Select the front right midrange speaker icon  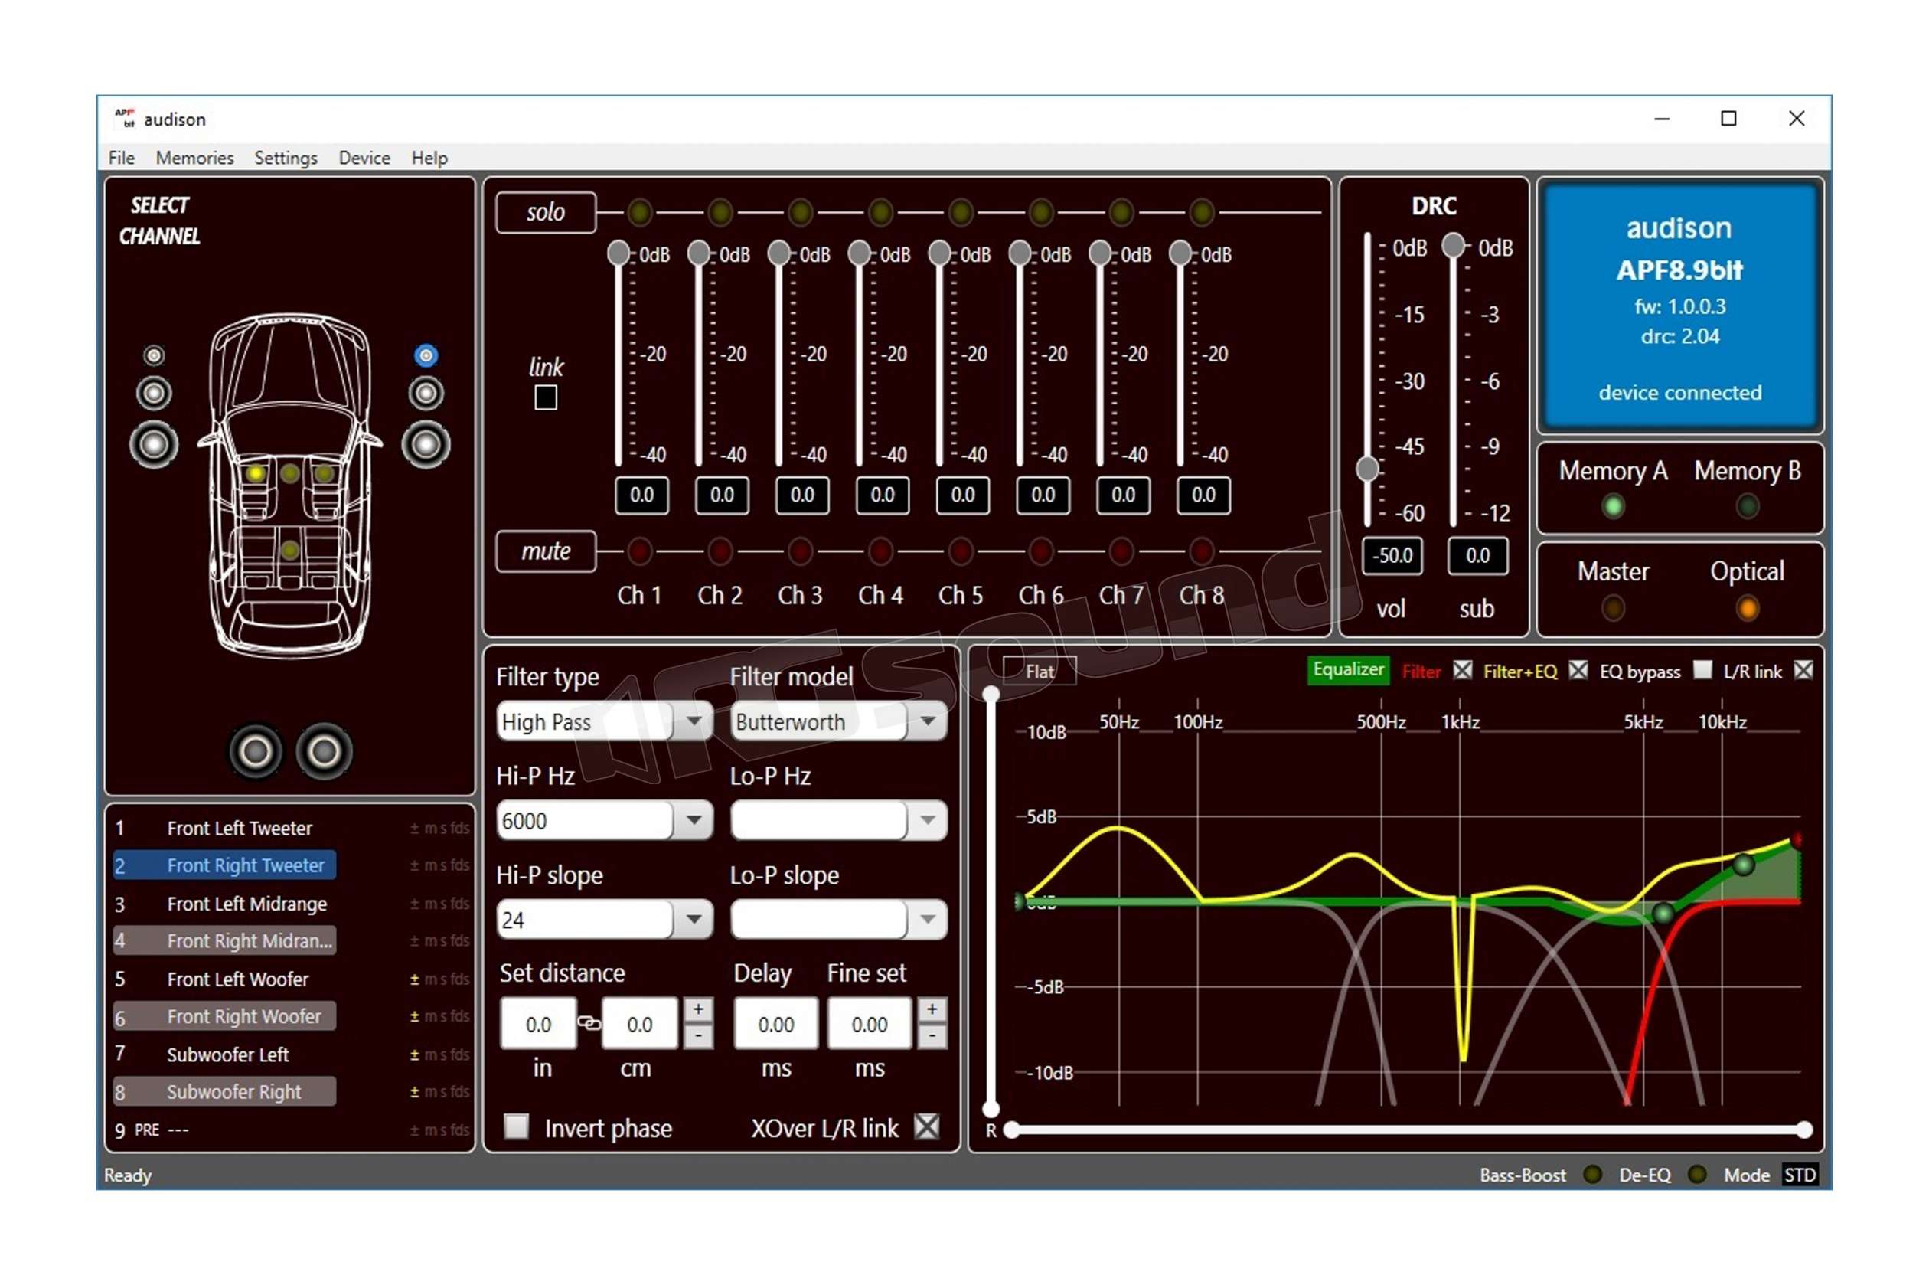click(426, 394)
